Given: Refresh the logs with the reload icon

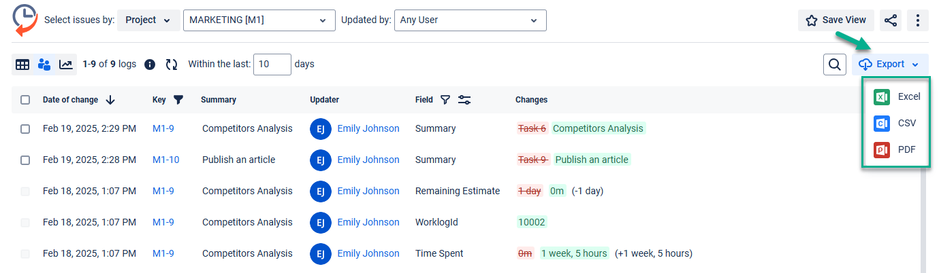Looking at the screenshot, I should pos(172,65).
